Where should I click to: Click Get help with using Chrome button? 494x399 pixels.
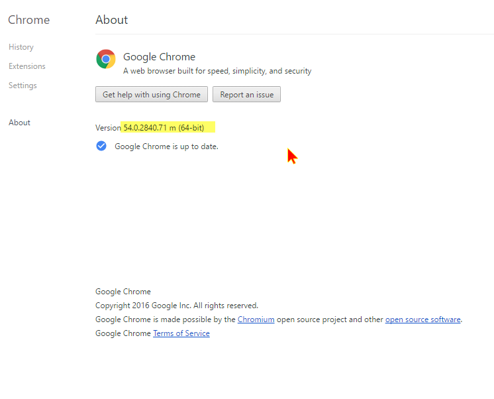pyautogui.click(x=152, y=94)
